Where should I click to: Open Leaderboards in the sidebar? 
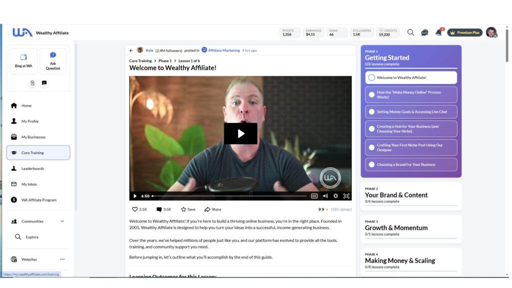tap(38, 168)
